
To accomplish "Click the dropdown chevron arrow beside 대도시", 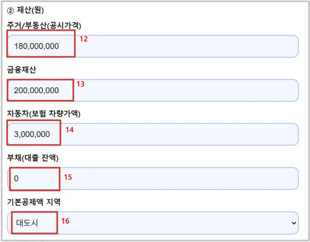I will click(294, 223).
